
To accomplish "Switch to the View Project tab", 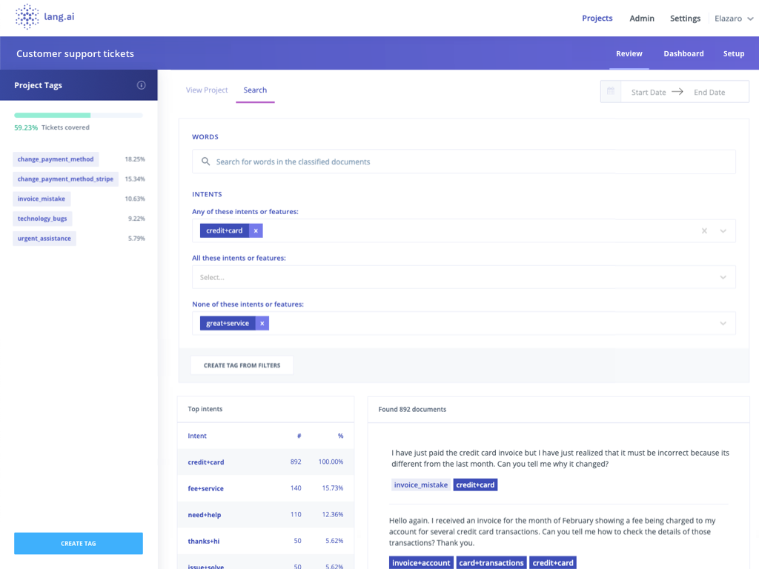I will tap(207, 90).
